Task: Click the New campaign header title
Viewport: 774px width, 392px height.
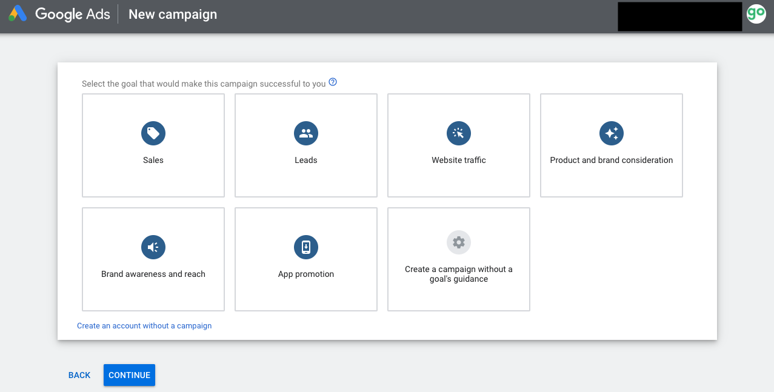Action: (x=173, y=15)
